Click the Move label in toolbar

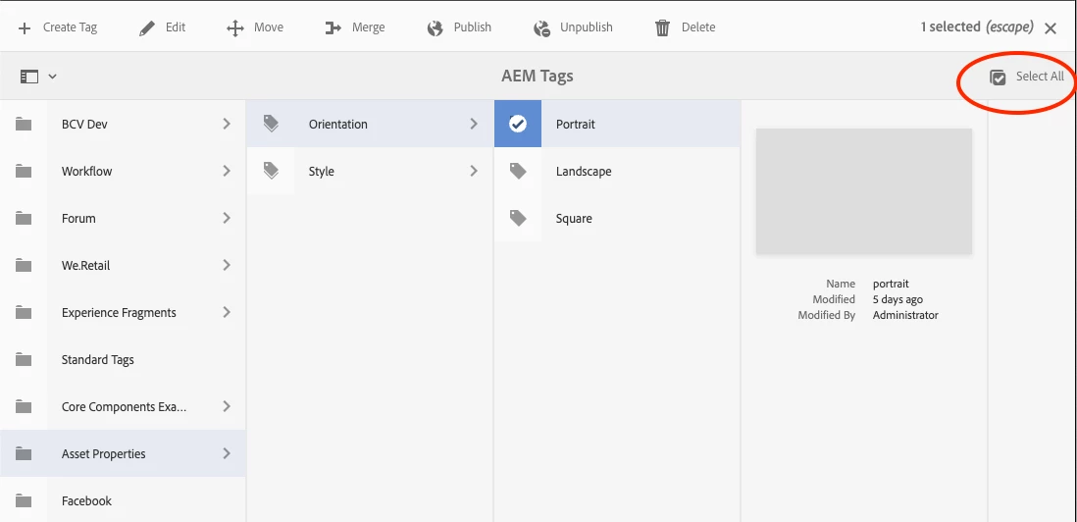pyautogui.click(x=269, y=27)
